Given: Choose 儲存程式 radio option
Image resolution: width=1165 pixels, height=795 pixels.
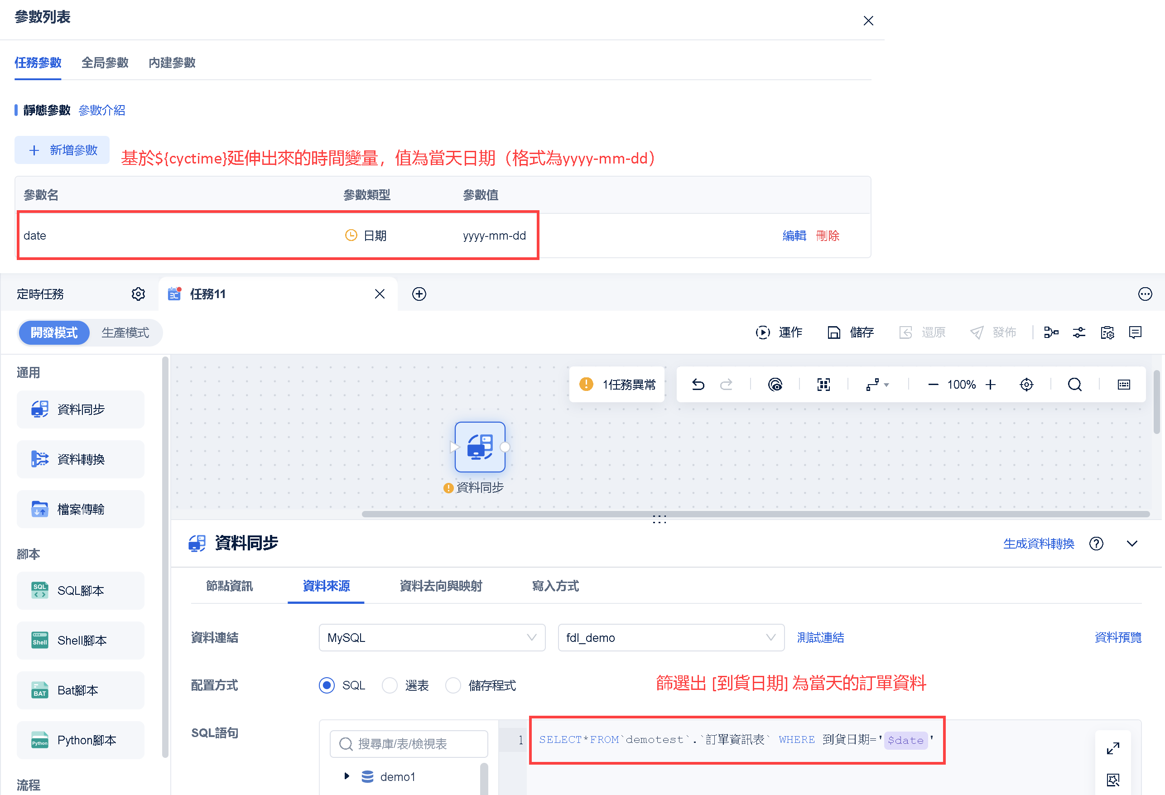Looking at the screenshot, I should click(453, 685).
